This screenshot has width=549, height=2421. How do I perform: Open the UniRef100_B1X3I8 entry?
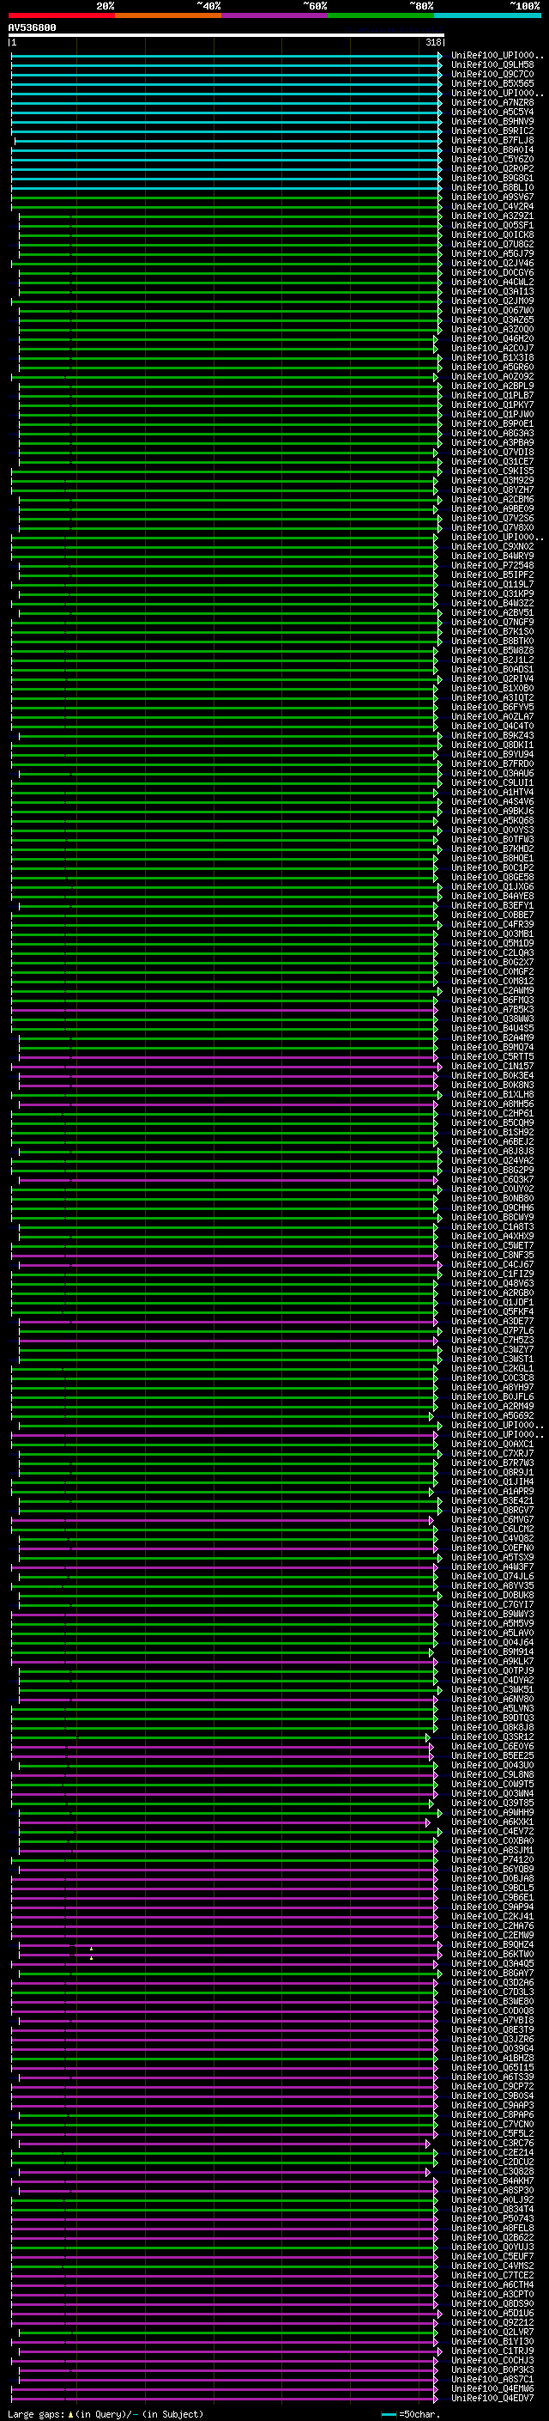click(492, 357)
